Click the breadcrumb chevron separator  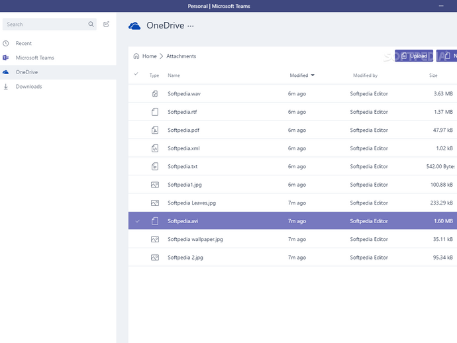[x=161, y=56]
